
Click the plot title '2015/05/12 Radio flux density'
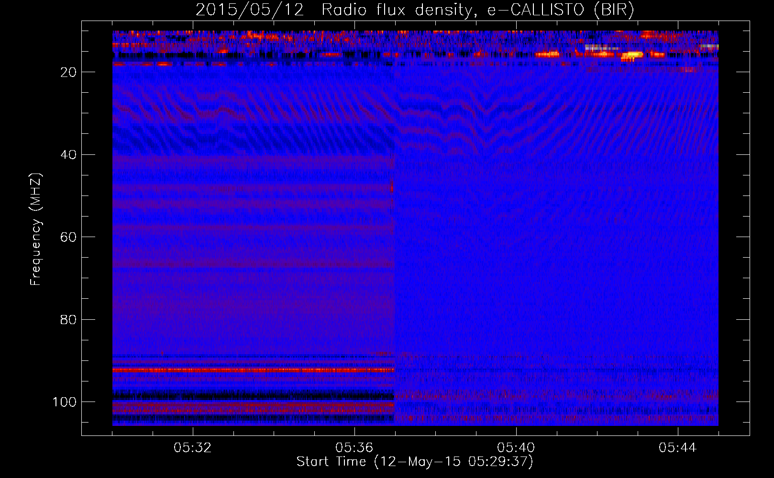coord(415,10)
